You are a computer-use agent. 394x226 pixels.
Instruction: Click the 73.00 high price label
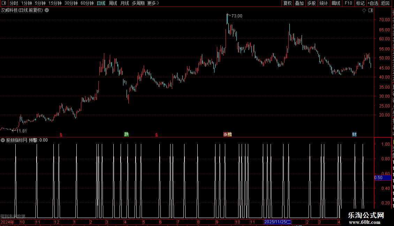click(x=237, y=16)
